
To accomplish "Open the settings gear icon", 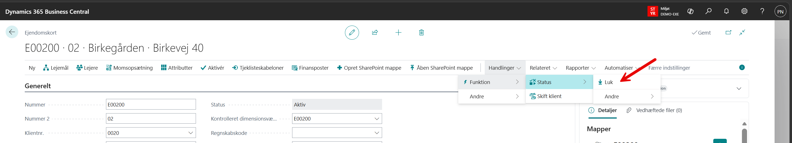I will [x=744, y=12].
